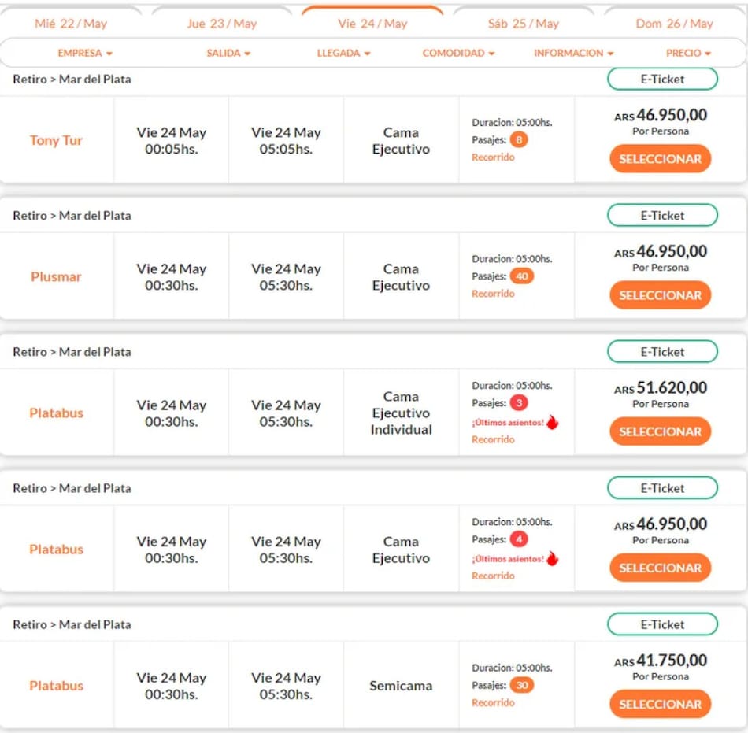The width and height of the screenshot is (748, 733).
Task: Open the EMPRESA filter dropdown
Action: (85, 53)
